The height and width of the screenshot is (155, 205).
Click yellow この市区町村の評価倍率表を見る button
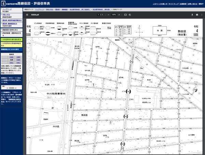[11, 44]
